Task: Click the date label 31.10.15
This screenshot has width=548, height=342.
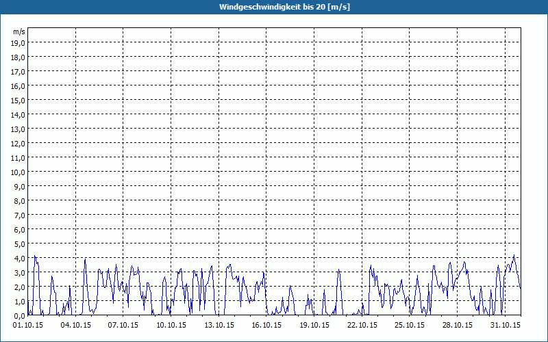Action: [x=505, y=326]
